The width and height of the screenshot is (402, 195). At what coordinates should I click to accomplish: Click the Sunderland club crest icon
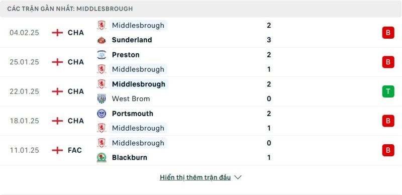102,40
